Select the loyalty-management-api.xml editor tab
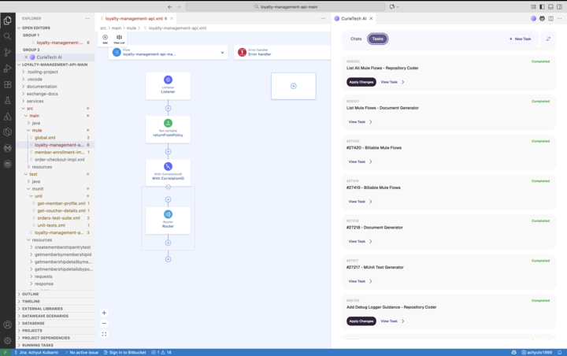The height and width of the screenshot is (356, 567). tap(136, 18)
